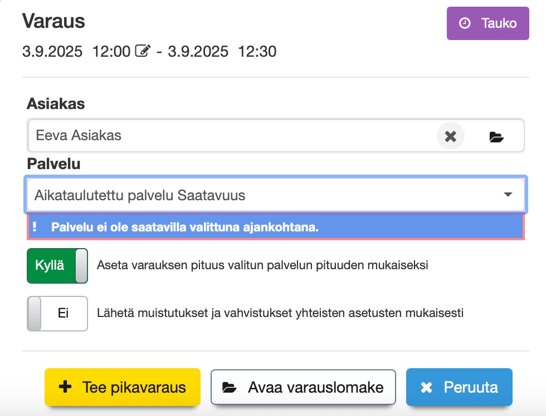The height and width of the screenshot is (416, 546).
Task: Open the Palvelu service dropdown
Action: tap(267, 195)
